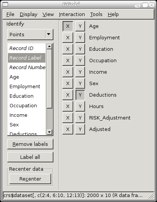The height and width of the screenshot is (202, 157).
Task: Click the list scrollbar down arrow
Action: click(50, 132)
